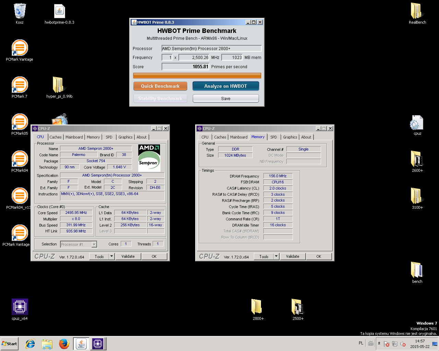Activate the Java HWBOT Prime taskbar button
The width and height of the screenshot is (439, 351).
81,344
